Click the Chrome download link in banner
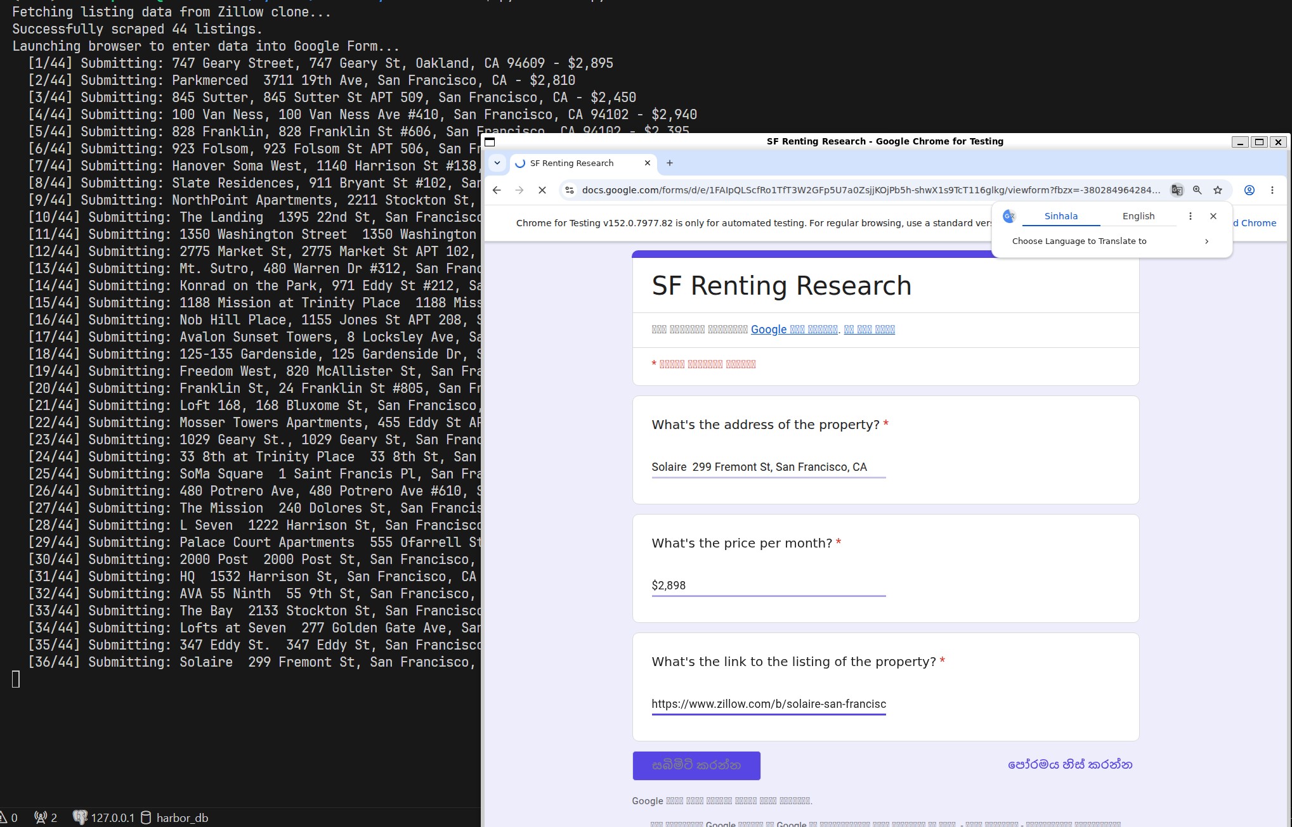Viewport: 1292px width, 827px height. pyautogui.click(x=1255, y=223)
